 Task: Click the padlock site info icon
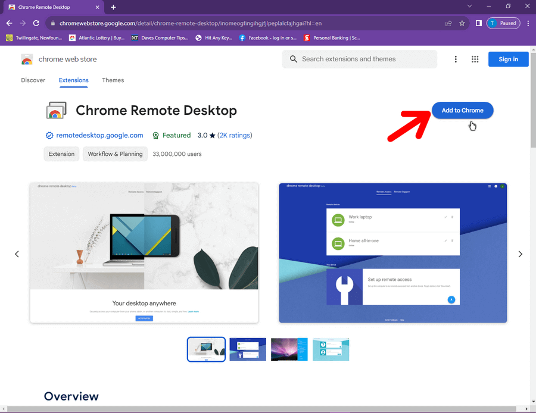[52, 23]
